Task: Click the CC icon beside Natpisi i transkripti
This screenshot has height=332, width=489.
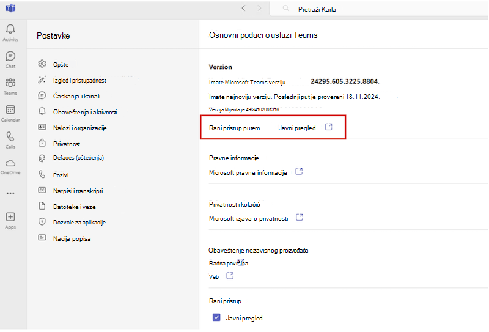Action: [x=42, y=190]
